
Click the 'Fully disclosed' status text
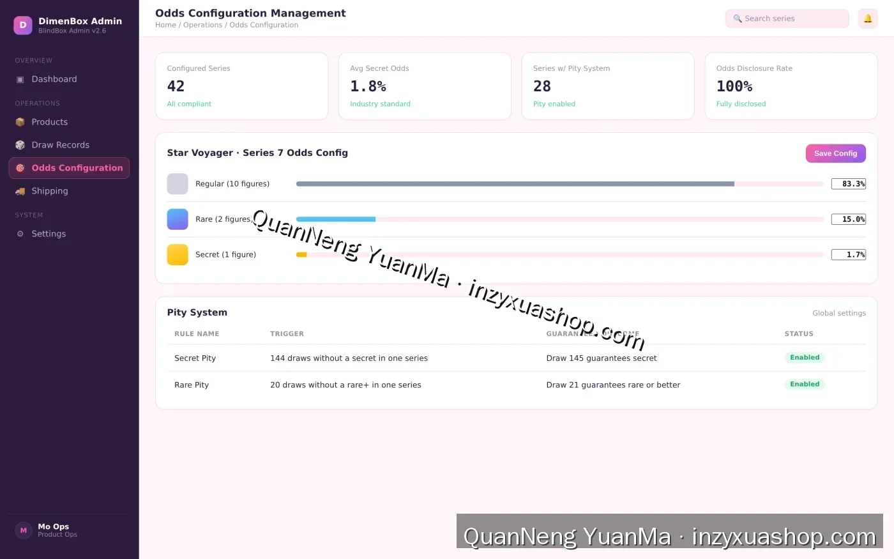click(741, 104)
